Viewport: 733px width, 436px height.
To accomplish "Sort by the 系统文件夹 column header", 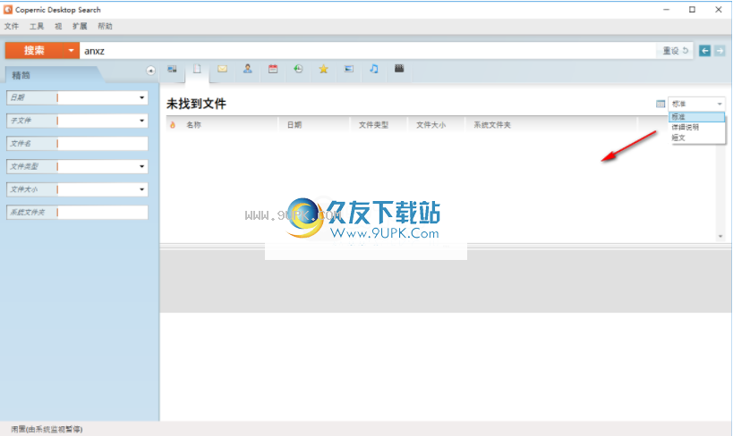I will tap(492, 125).
